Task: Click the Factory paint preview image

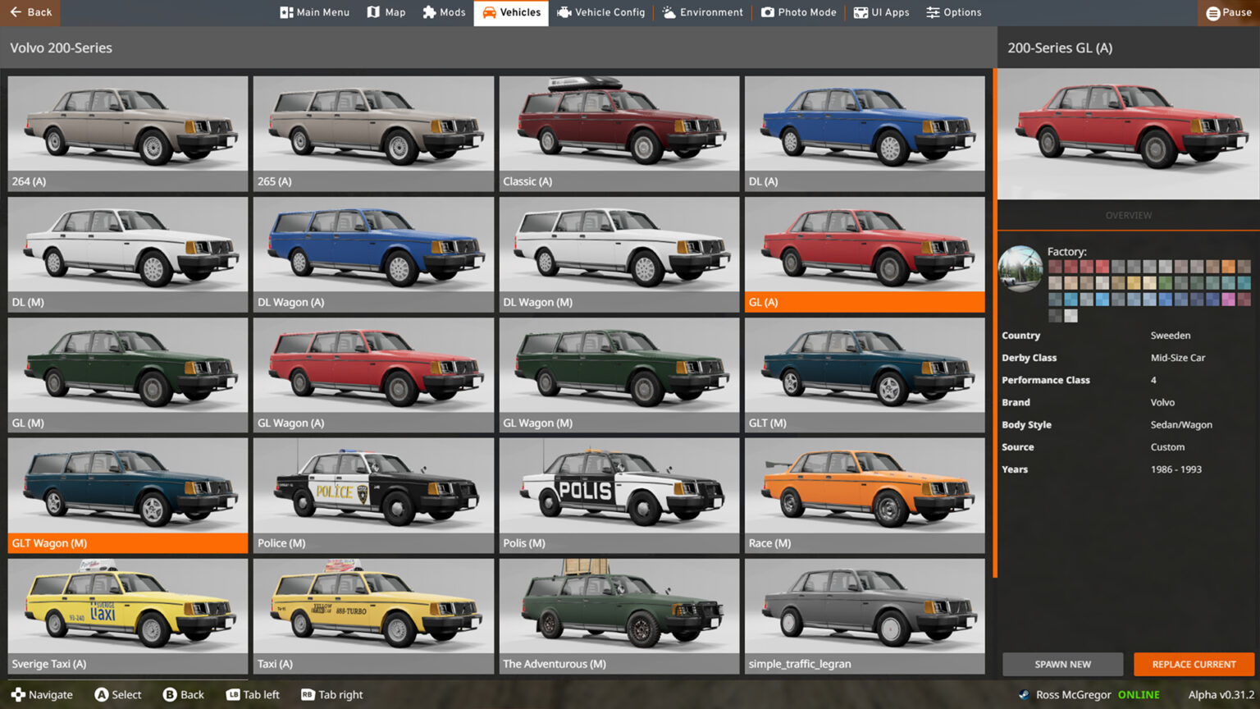Action: click(x=1020, y=267)
